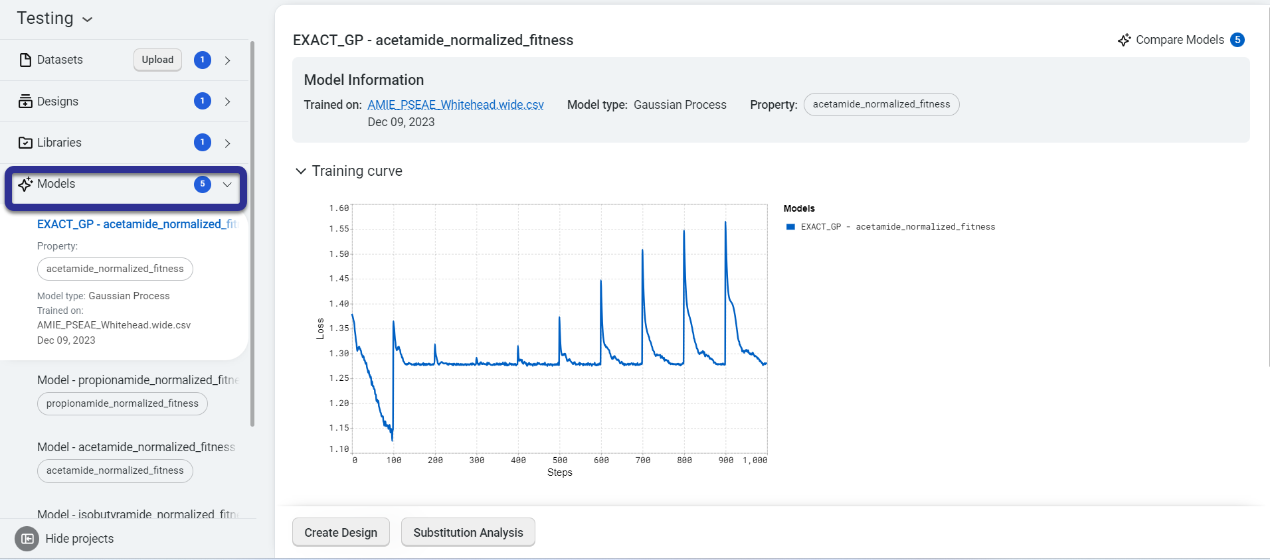Expand the Designs section chevron

click(x=227, y=102)
